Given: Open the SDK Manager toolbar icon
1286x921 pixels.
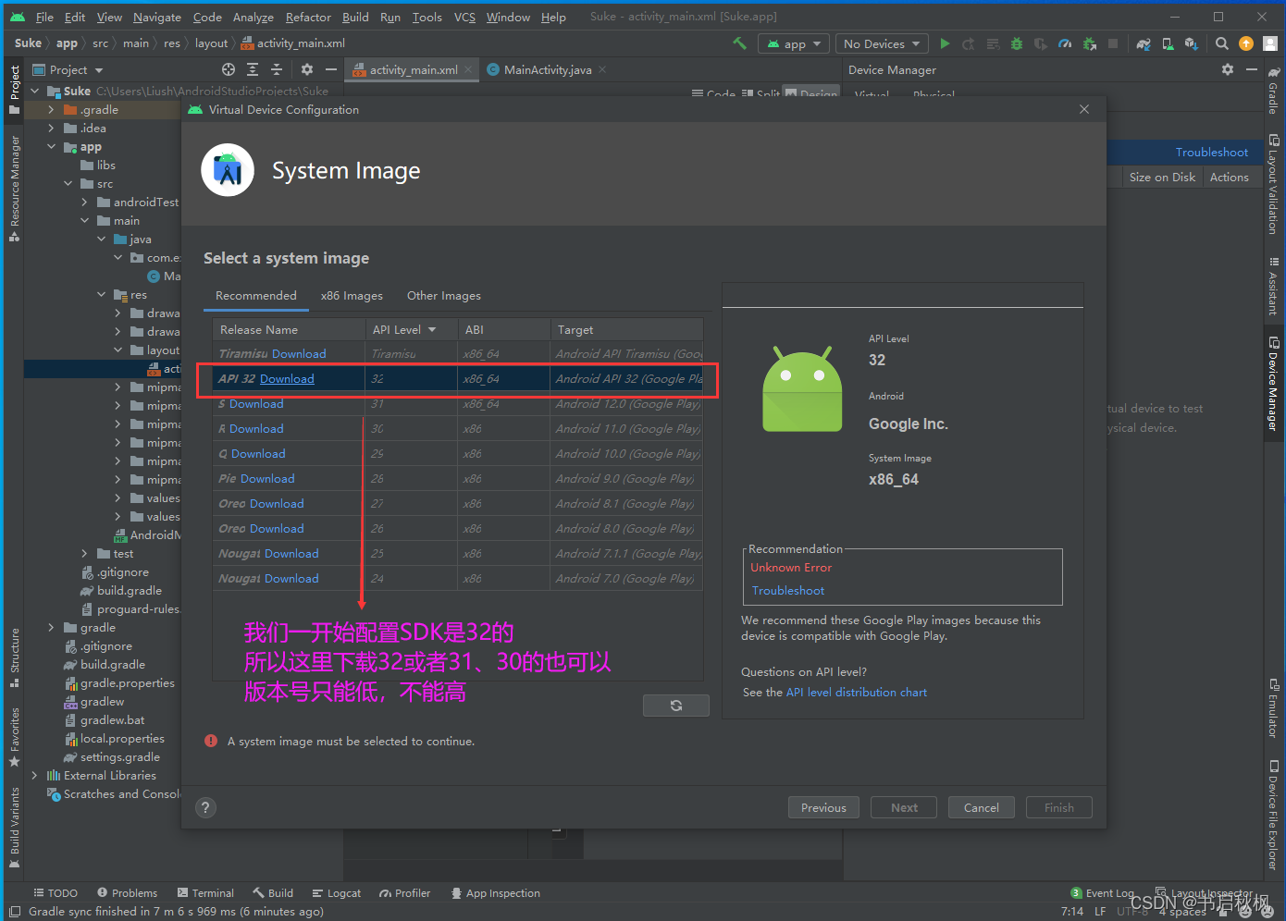Looking at the screenshot, I should point(1192,43).
